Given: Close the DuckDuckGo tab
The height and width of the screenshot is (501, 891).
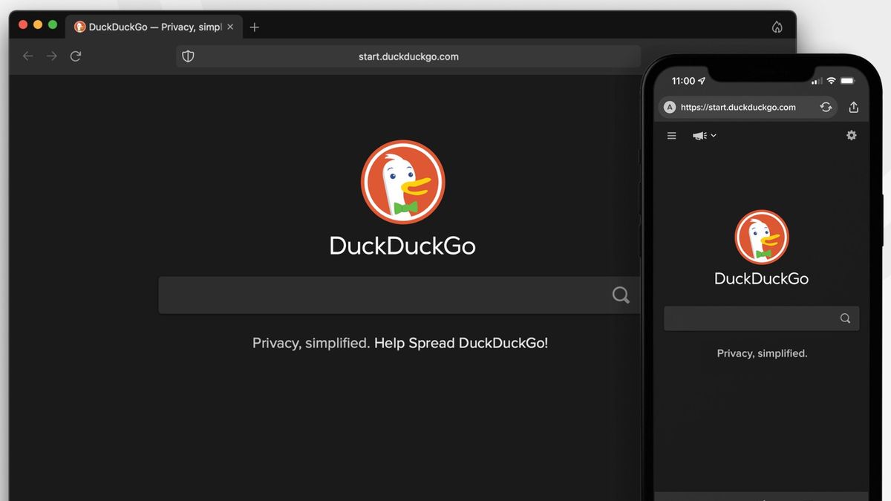Looking at the screenshot, I should (x=230, y=27).
